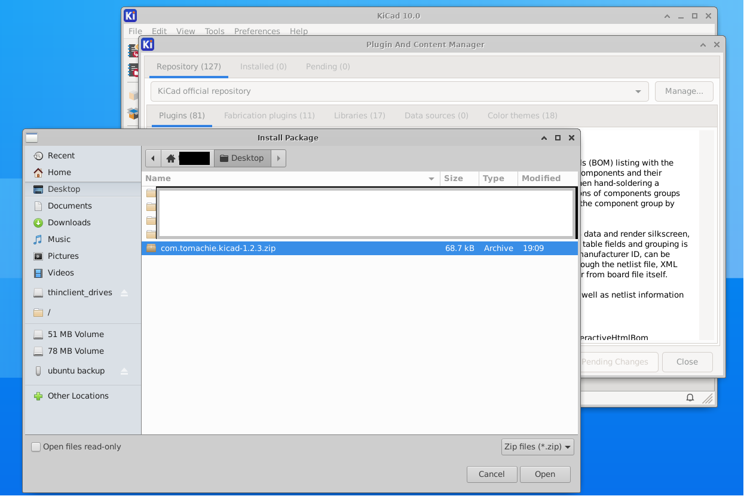Open Tools menu in KiCad
747x496 pixels.
tap(215, 31)
